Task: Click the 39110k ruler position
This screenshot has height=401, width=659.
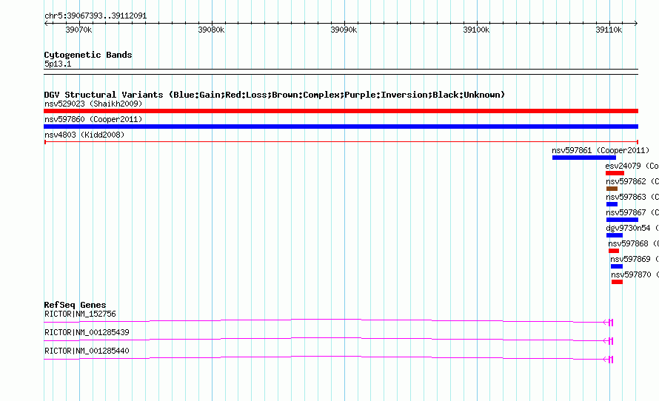Action: click(x=609, y=30)
